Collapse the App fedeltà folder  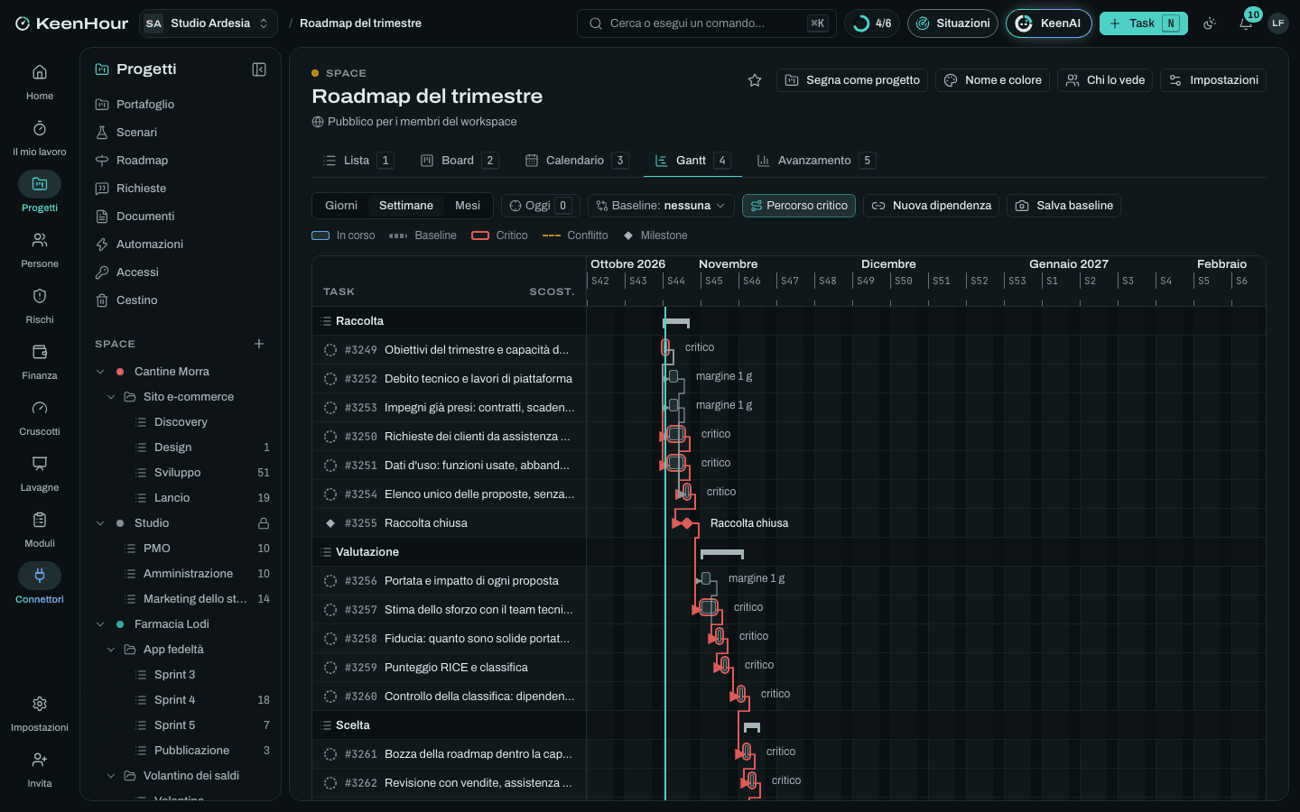coord(111,650)
